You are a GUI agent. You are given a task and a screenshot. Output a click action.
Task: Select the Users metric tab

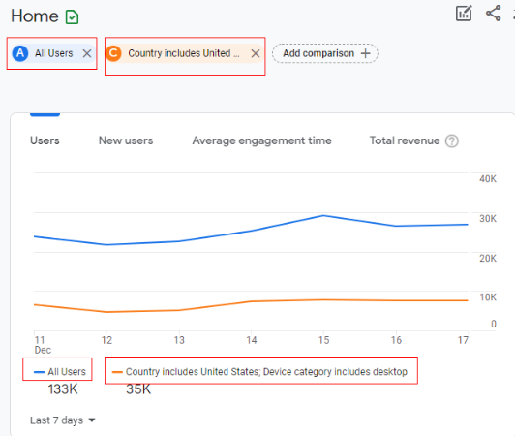pos(45,140)
